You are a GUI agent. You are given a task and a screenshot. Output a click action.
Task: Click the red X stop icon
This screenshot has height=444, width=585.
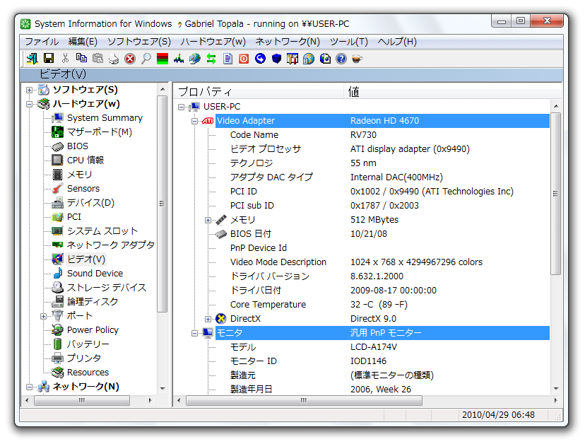pyautogui.click(x=130, y=59)
